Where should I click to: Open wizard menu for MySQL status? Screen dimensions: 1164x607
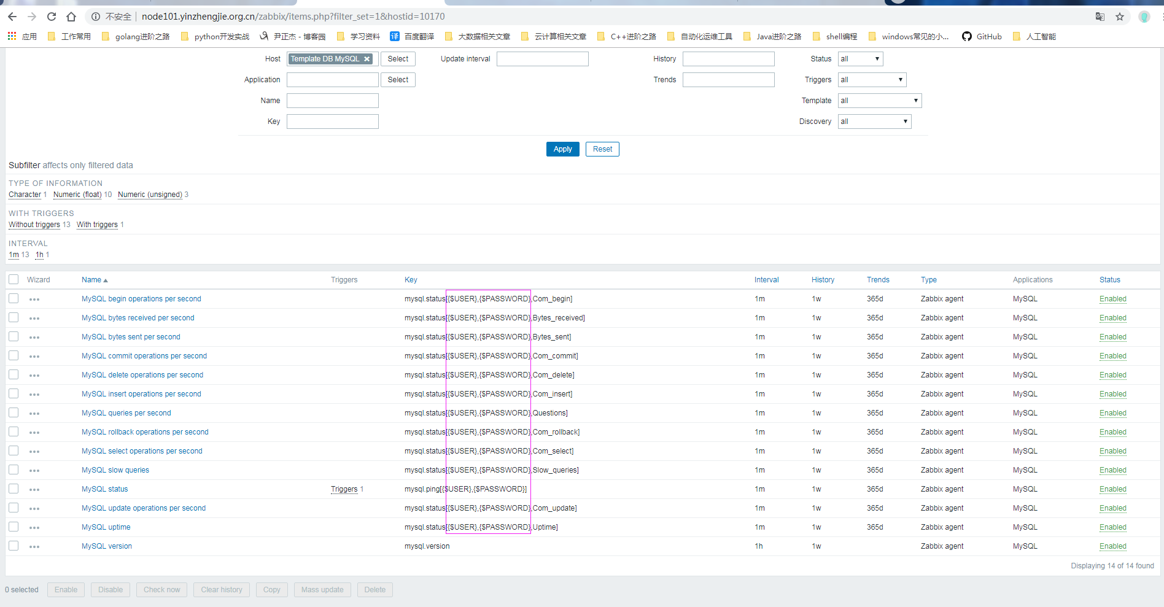(x=34, y=490)
